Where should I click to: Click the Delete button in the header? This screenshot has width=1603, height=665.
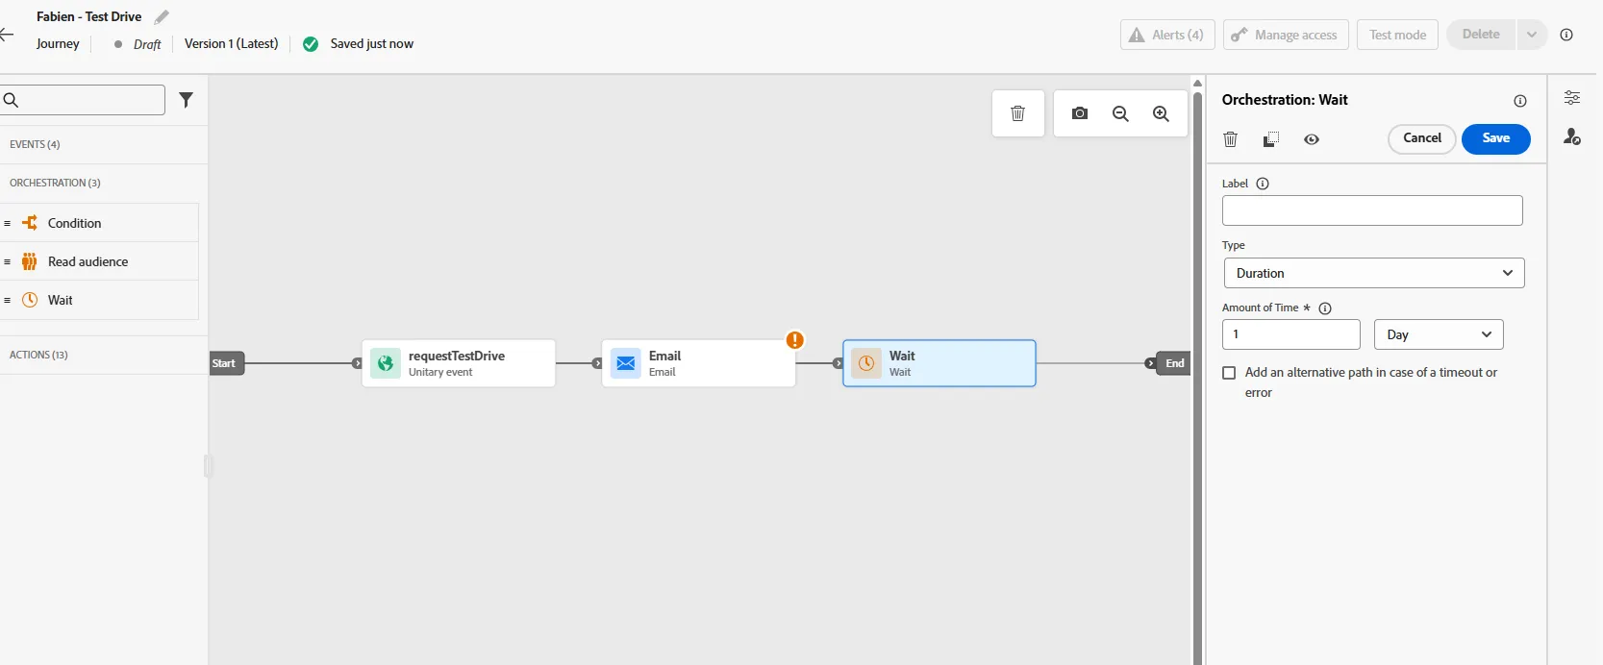[1481, 35]
